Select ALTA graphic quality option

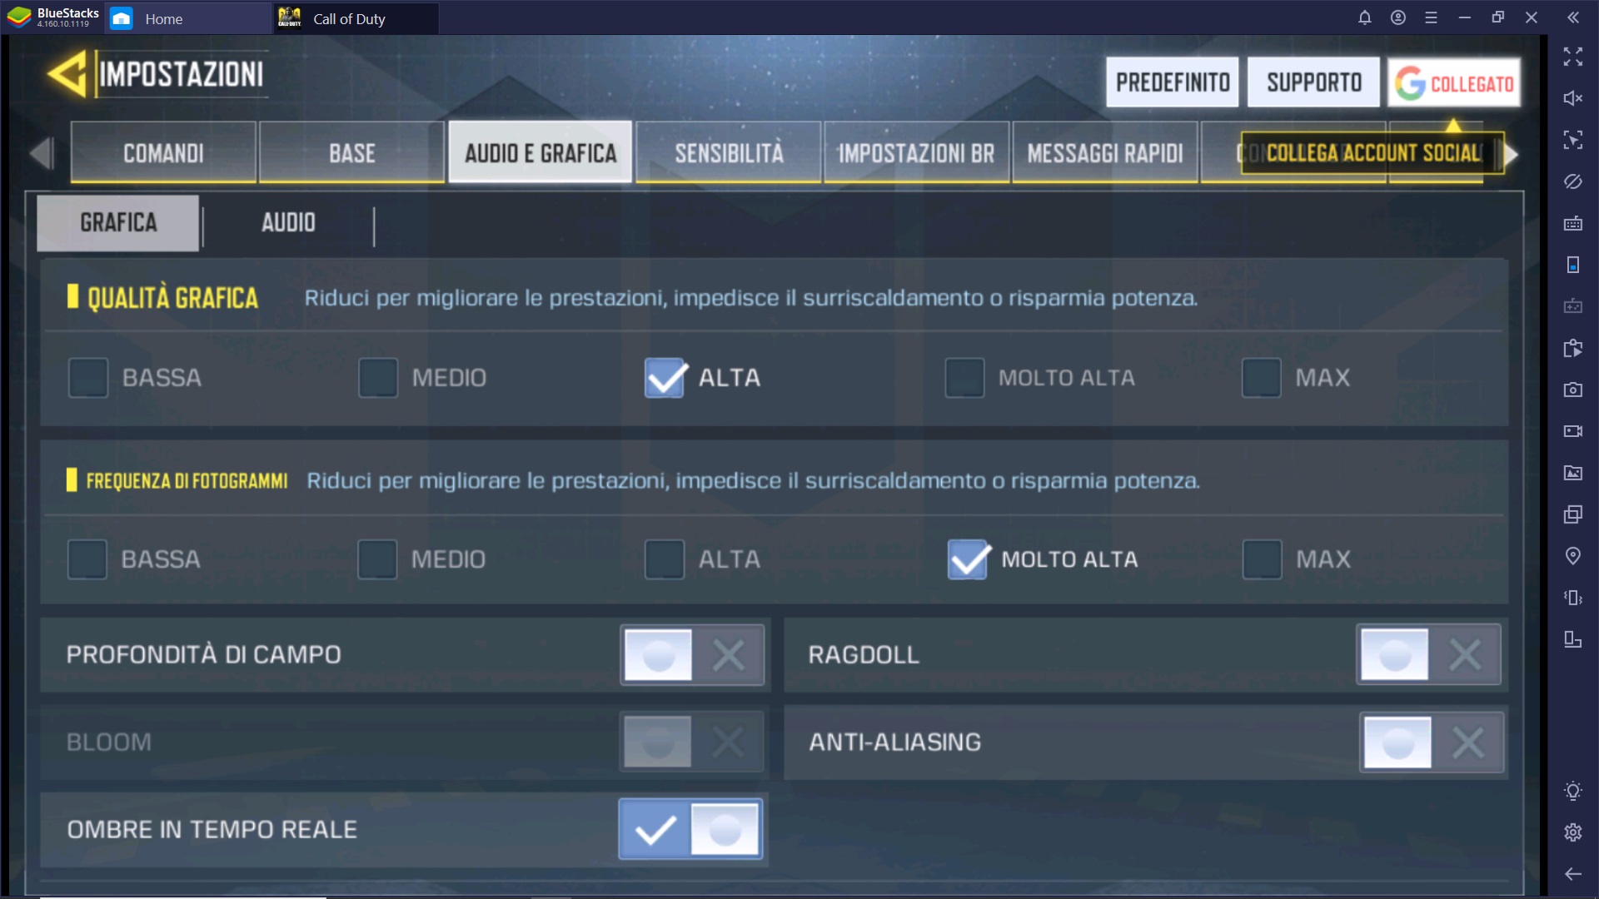pos(663,378)
